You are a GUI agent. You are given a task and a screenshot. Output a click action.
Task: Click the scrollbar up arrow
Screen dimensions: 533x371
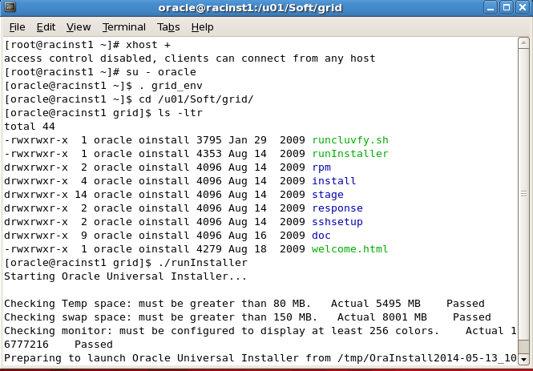click(x=523, y=43)
